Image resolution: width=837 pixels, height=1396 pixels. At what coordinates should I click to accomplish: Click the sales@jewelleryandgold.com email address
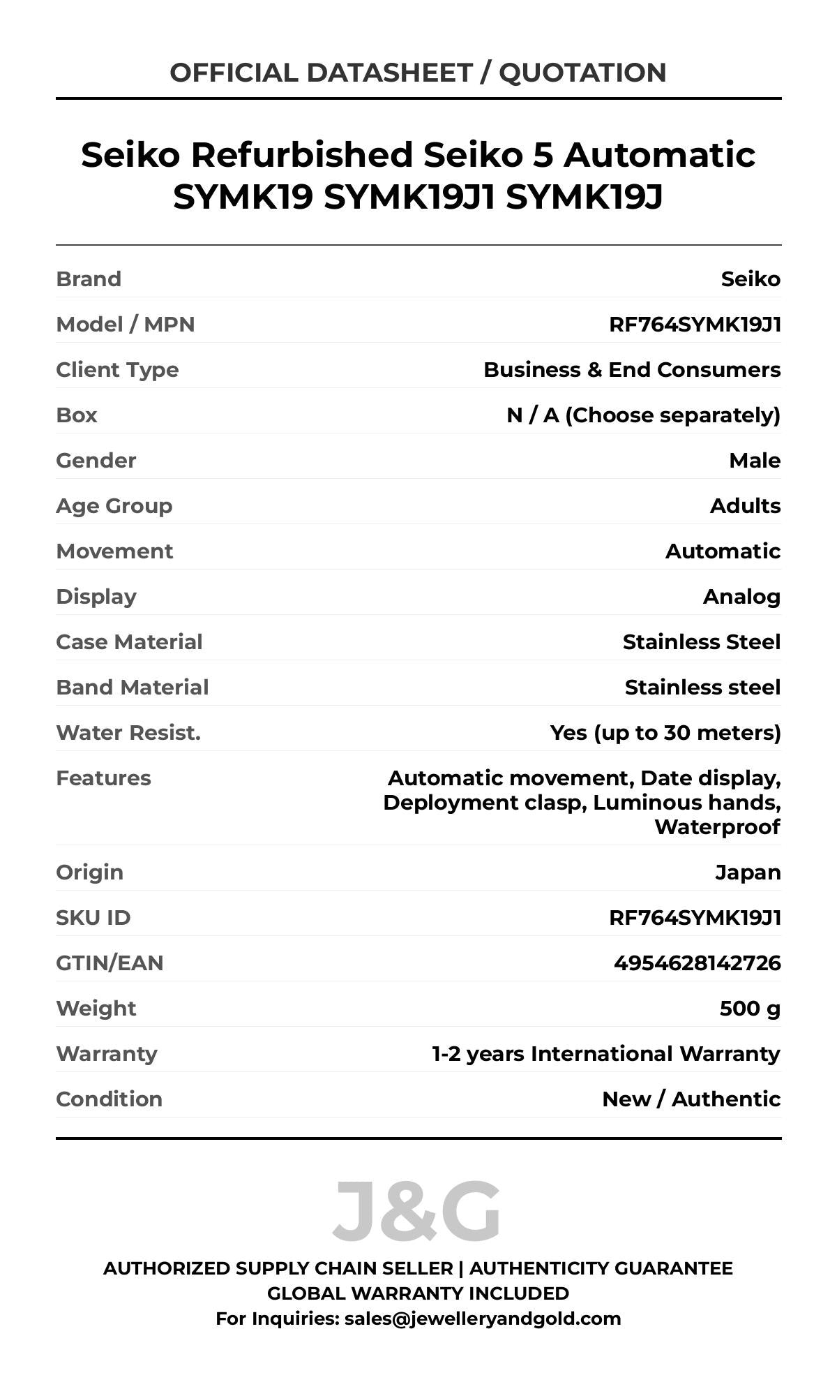click(x=482, y=1319)
